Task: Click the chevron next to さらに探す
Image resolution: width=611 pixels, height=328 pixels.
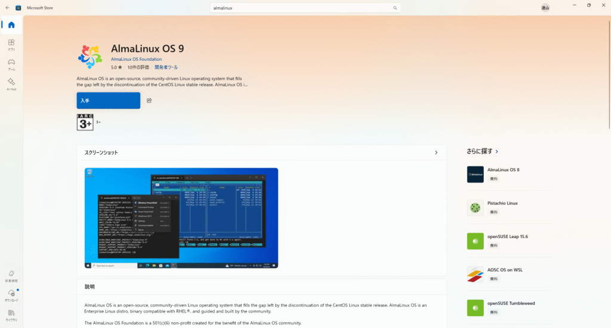Action: tap(497, 151)
